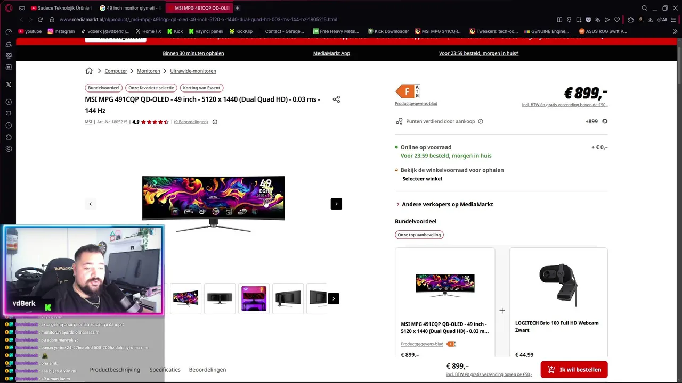The width and height of the screenshot is (682, 383).
Task: Click Ik wil bestellen button
Action: coord(574,370)
